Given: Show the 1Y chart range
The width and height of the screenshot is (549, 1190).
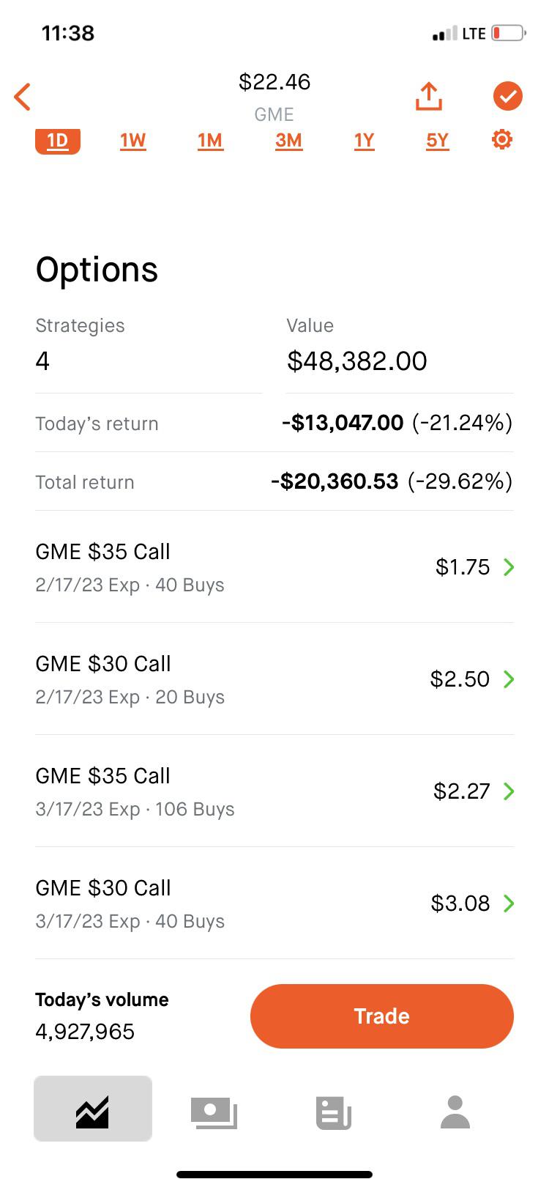Looking at the screenshot, I should (364, 140).
